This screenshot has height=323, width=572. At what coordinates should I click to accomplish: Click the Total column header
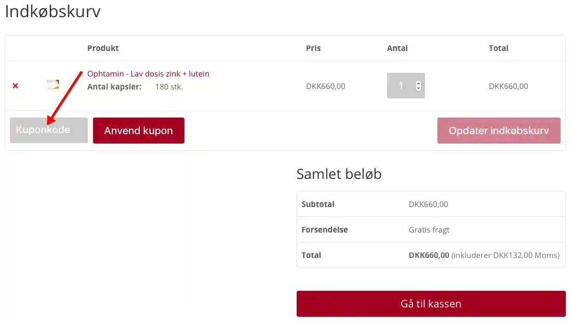[x=498, y=48]
